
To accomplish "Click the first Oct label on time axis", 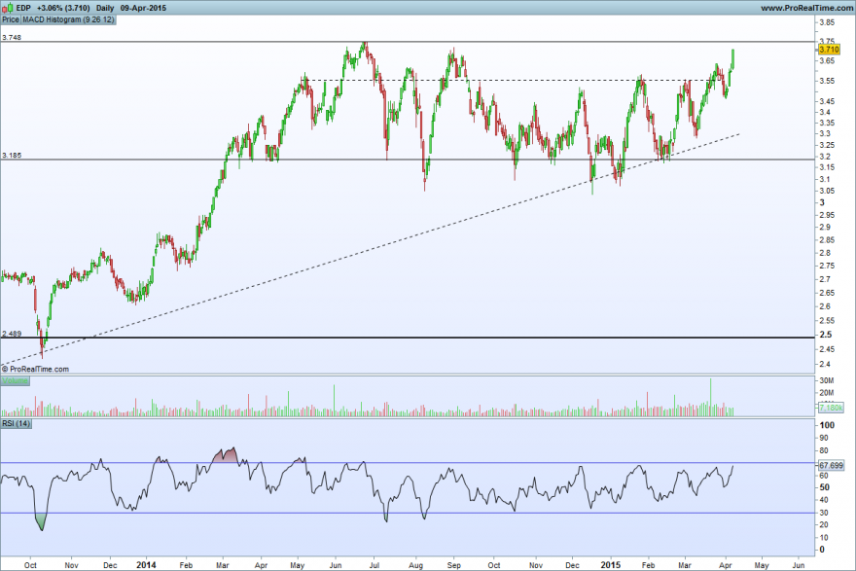I will tap(30, 565).
